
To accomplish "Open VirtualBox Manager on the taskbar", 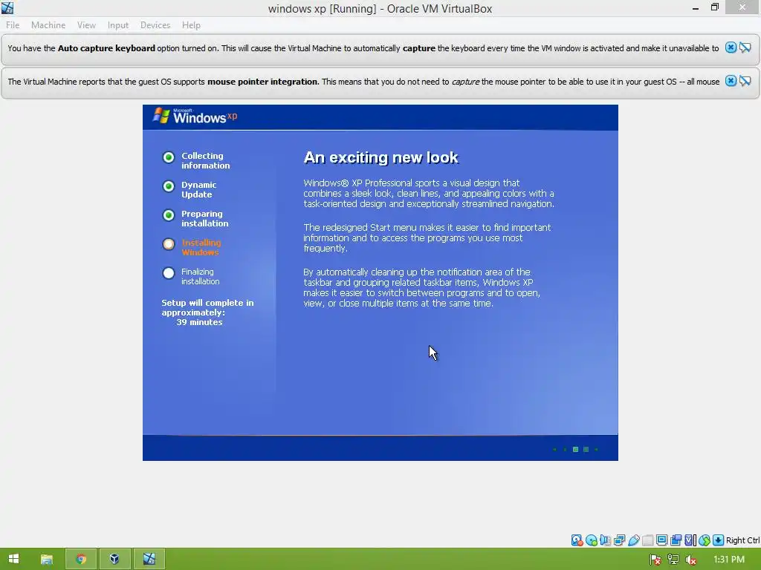I will (114, 559).
